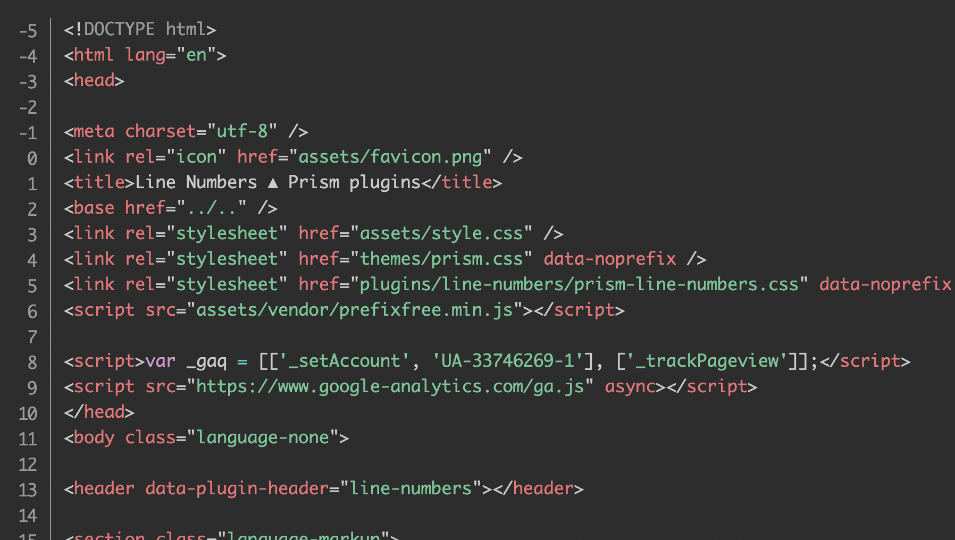The height and width of the screenshot is (540, 955).
Task: Click the charset value "utf-8"
Action: click(x=242, y=131)
